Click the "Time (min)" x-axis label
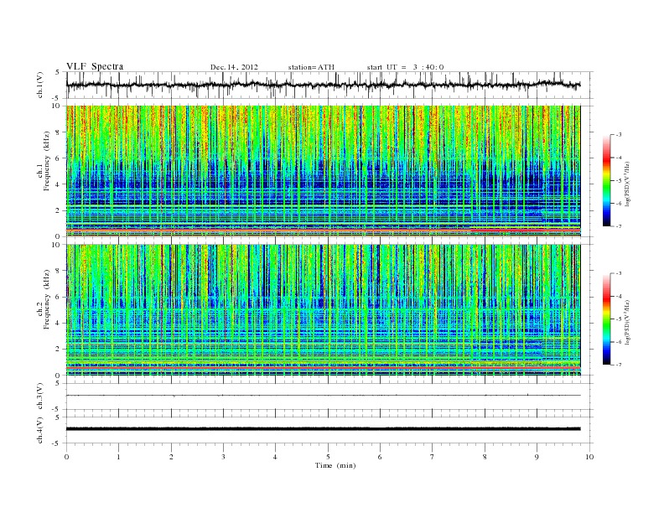 tap(335, 465)
